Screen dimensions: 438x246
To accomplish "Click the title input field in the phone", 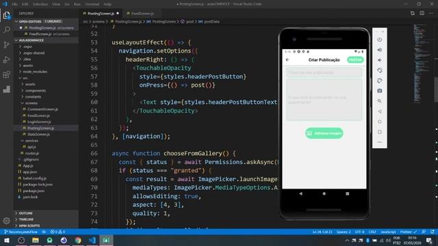I will click(324, 72).
